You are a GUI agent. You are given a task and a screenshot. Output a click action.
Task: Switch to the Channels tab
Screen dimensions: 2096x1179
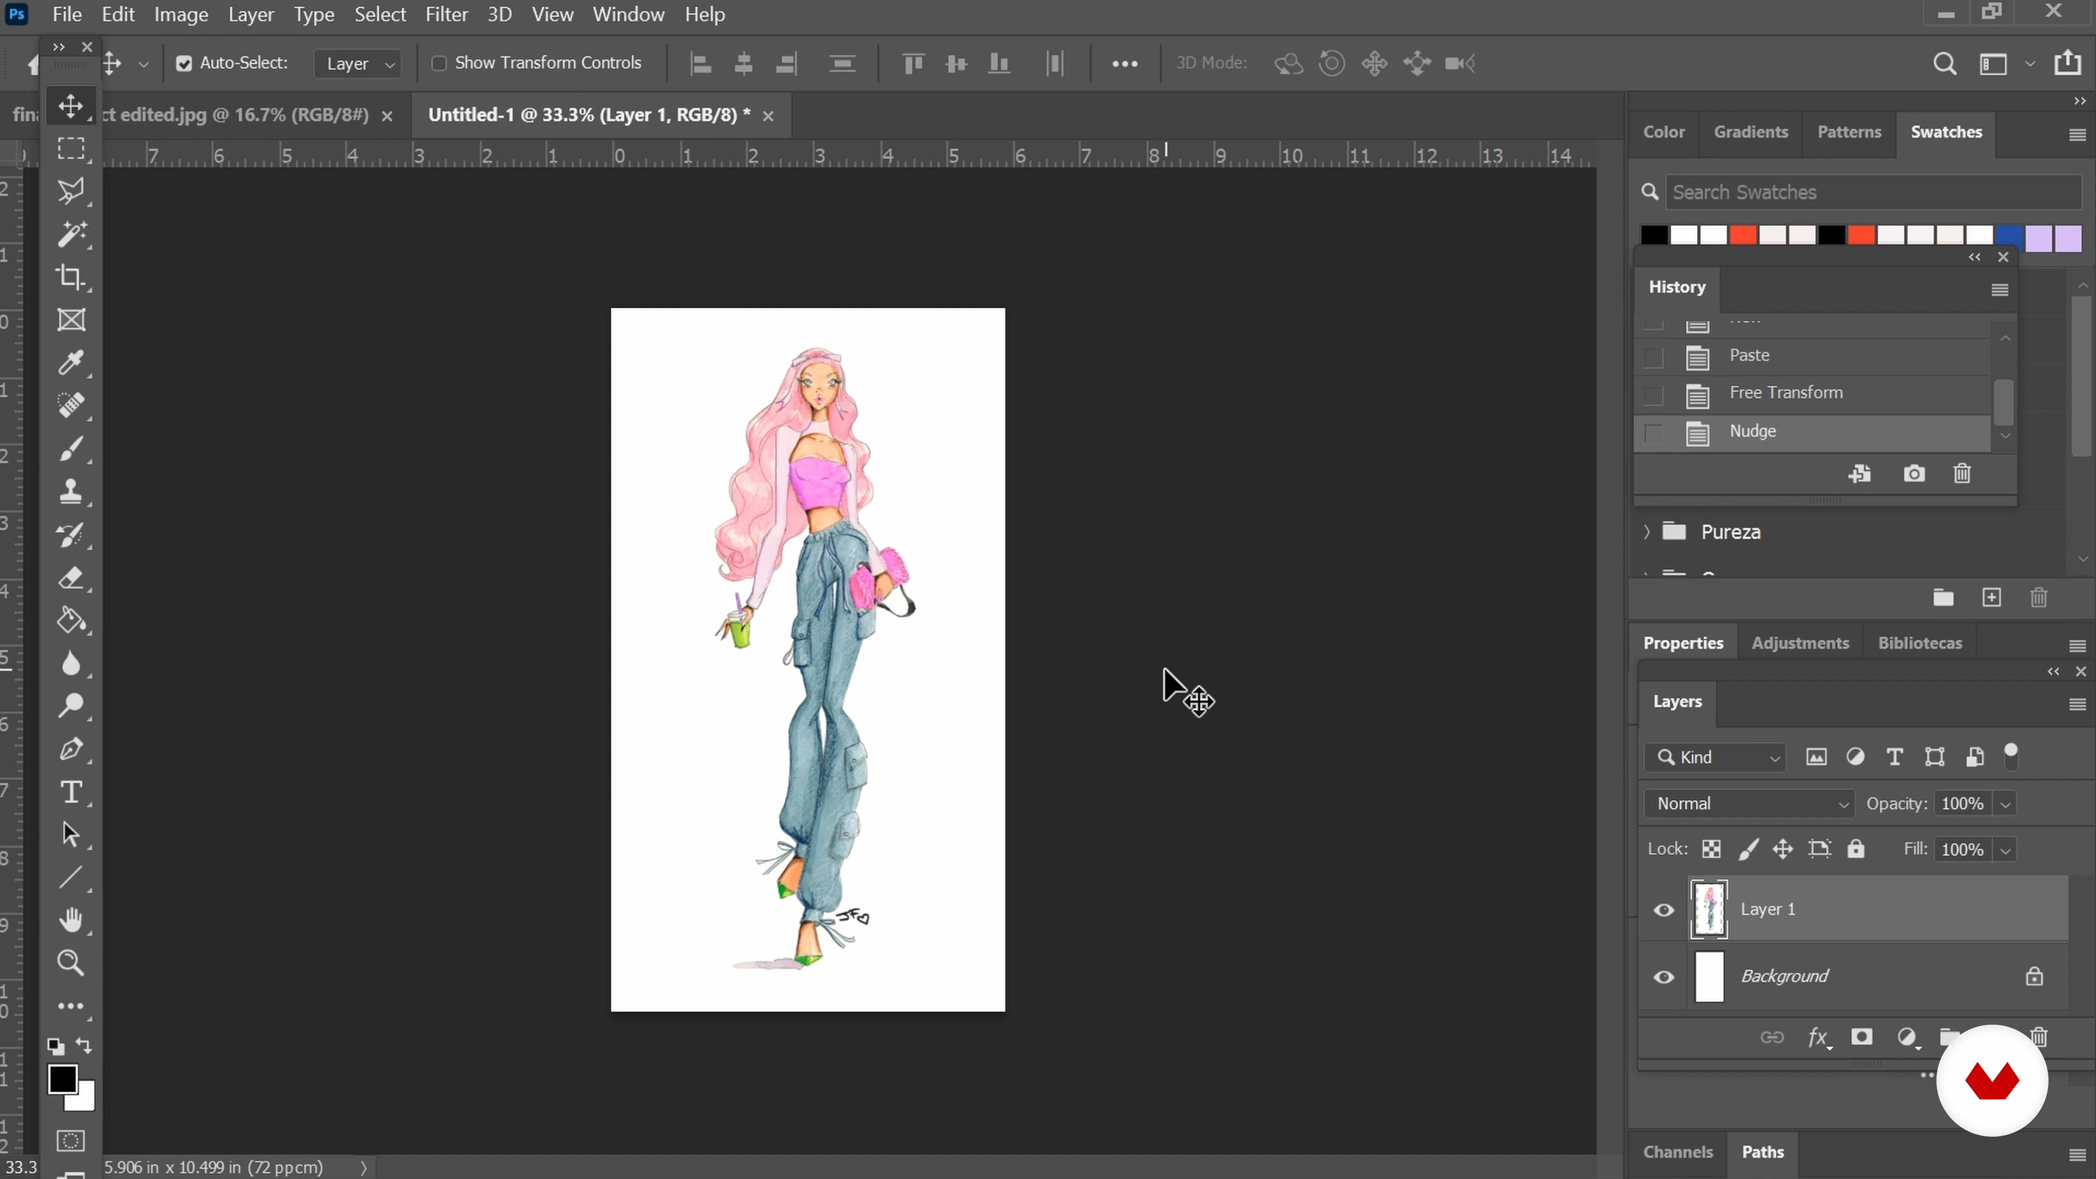coord(1678,1152)
